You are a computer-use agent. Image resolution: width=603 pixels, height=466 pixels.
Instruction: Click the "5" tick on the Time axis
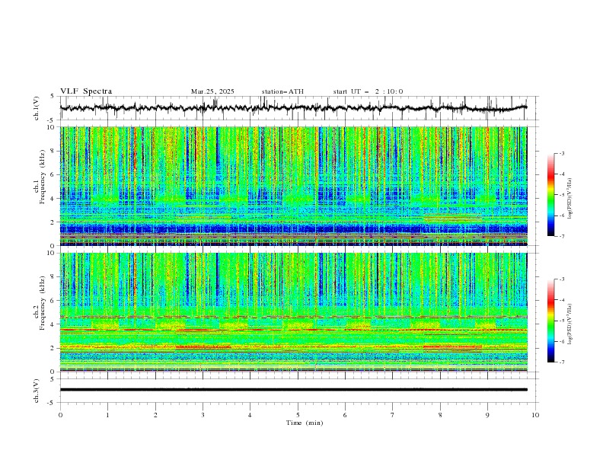298,415
